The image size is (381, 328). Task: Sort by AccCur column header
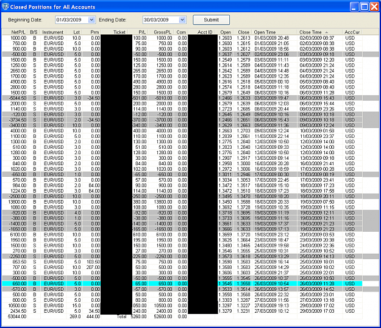pos(352,32)
